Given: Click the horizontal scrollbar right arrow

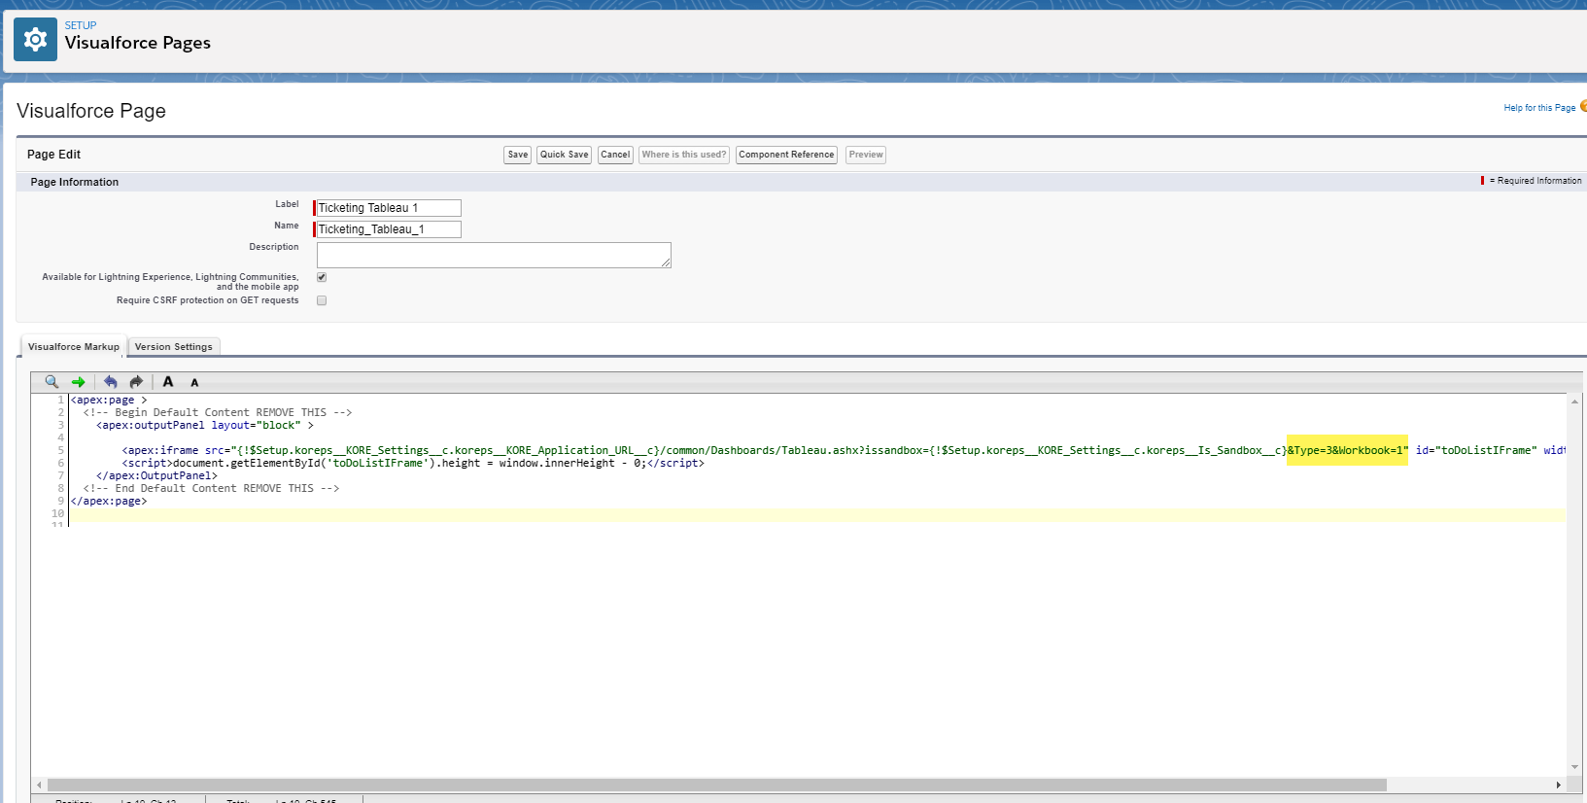Looking at the screenshot, I should tap(1559, 785).
